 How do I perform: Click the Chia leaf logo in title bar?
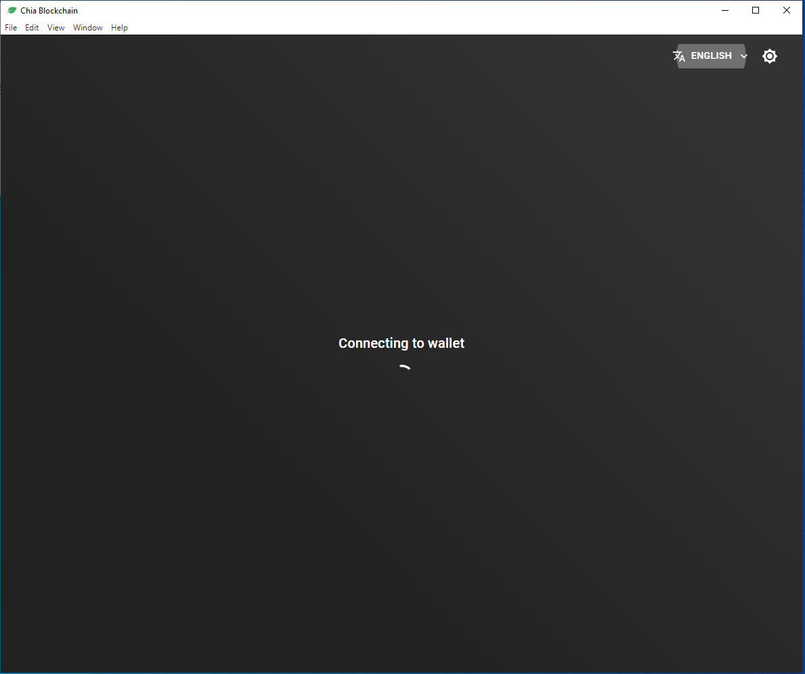12,10
